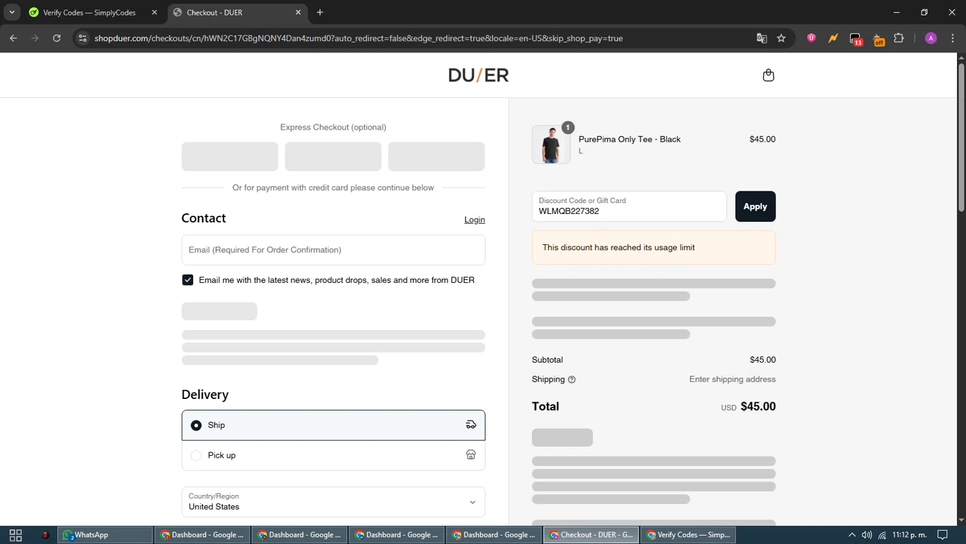Open the volume icon in system tray

(x=867, y=535)
